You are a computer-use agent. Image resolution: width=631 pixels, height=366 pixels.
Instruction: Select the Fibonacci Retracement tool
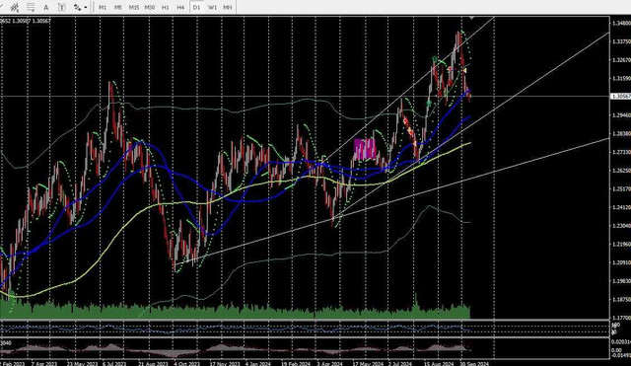click(x=31, y=7)
